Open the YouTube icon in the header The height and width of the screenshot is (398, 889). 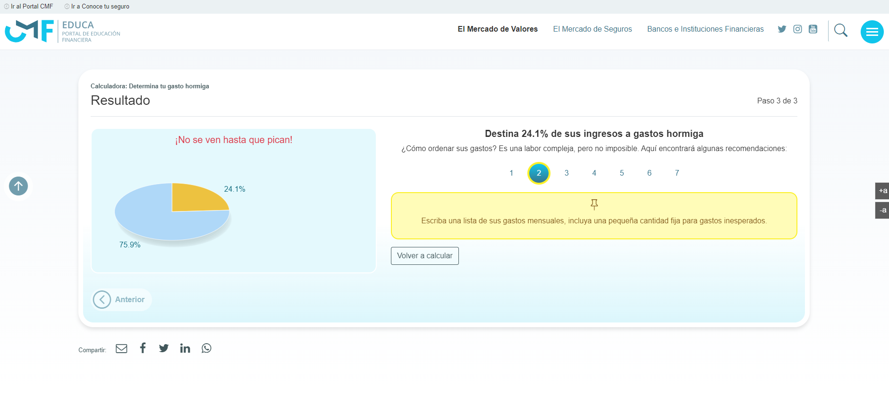click(813, 29)
